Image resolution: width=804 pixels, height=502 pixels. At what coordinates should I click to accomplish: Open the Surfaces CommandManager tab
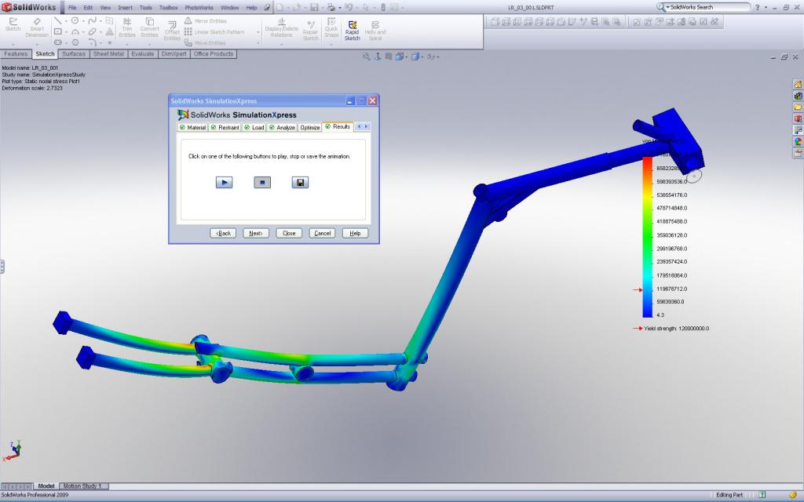(x=74, y=54)
